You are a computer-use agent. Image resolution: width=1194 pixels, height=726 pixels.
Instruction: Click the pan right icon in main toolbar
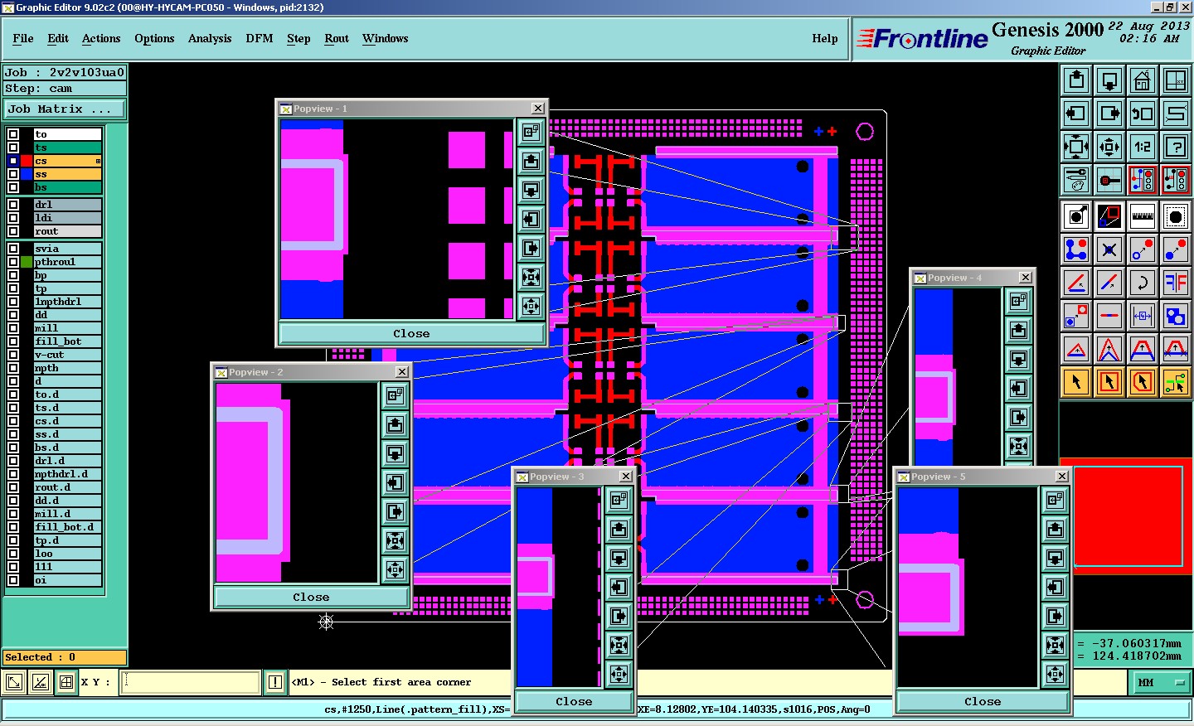[1109, 114]
